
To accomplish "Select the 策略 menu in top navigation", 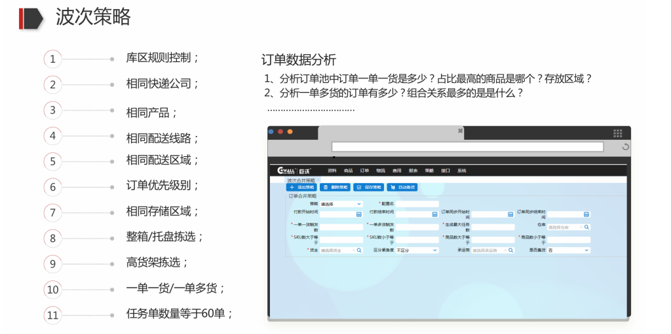I will pos(429,171).
